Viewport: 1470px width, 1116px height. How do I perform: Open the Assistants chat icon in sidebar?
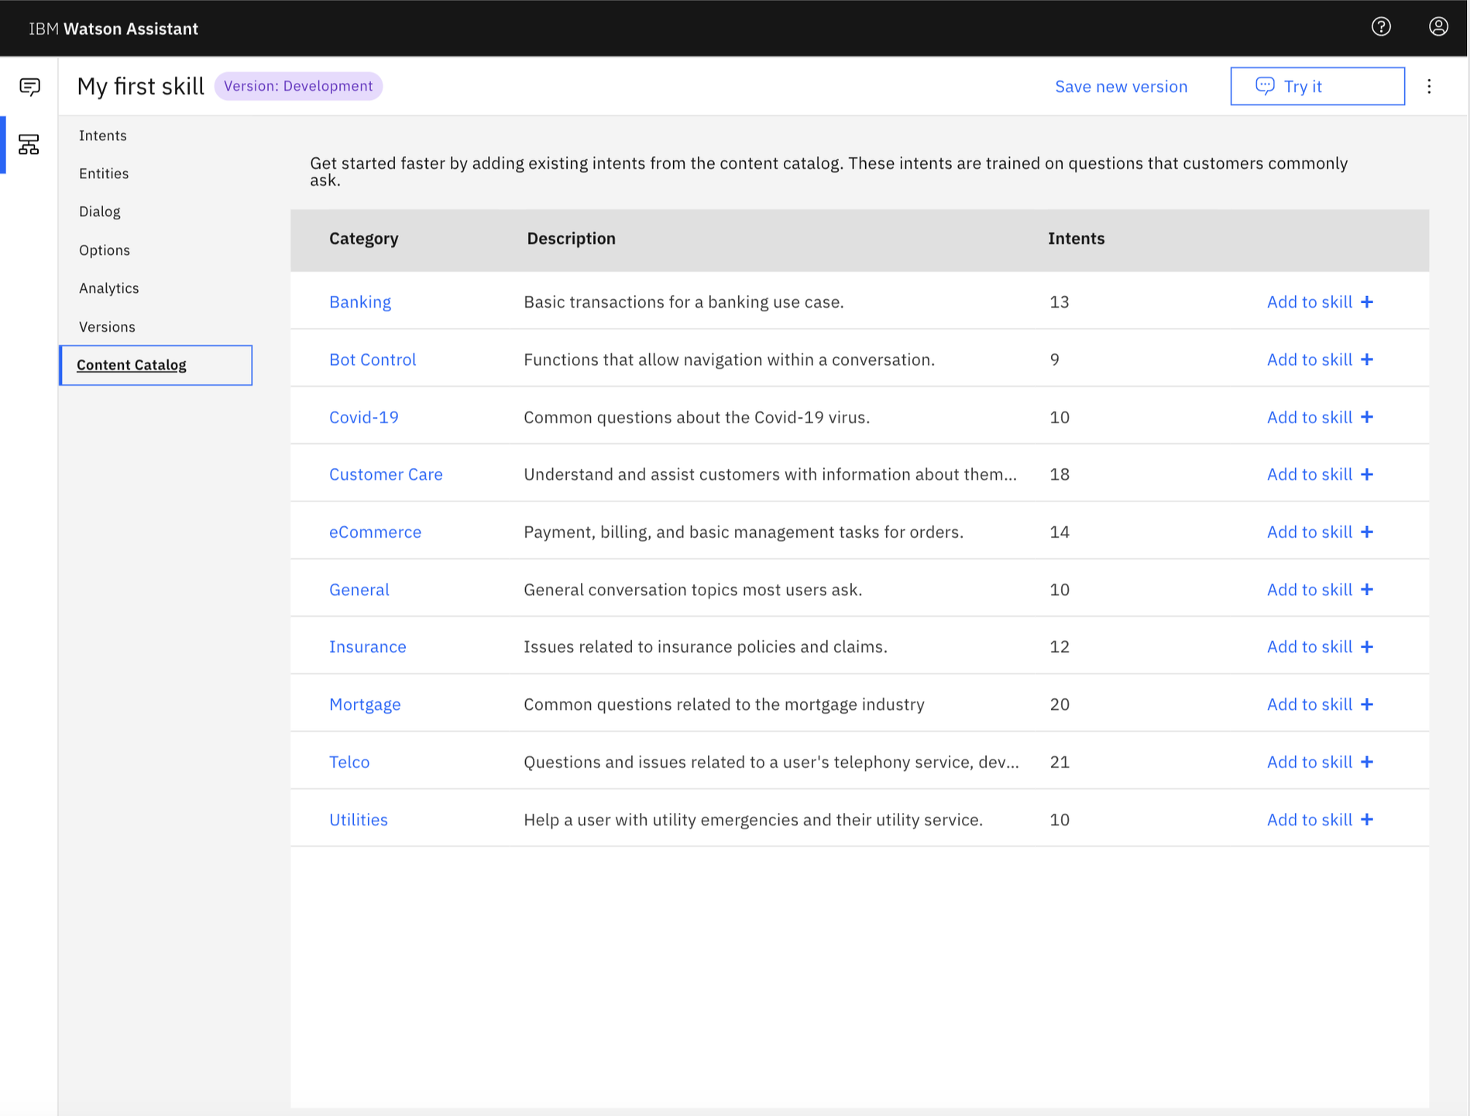click(29, 87)
